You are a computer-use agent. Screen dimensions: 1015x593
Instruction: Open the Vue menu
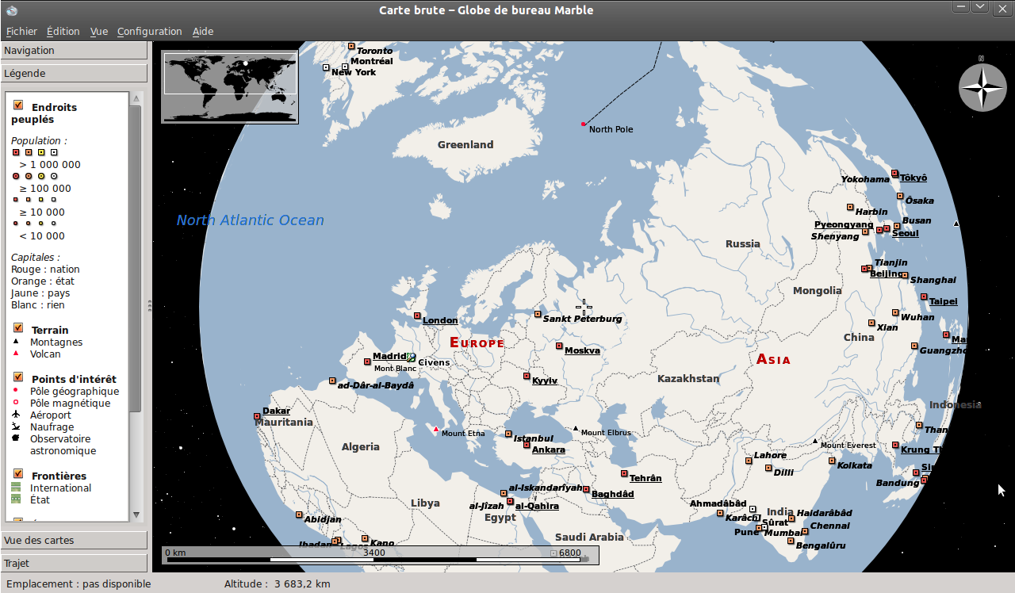pyautogui.click(x=99, y=32)
